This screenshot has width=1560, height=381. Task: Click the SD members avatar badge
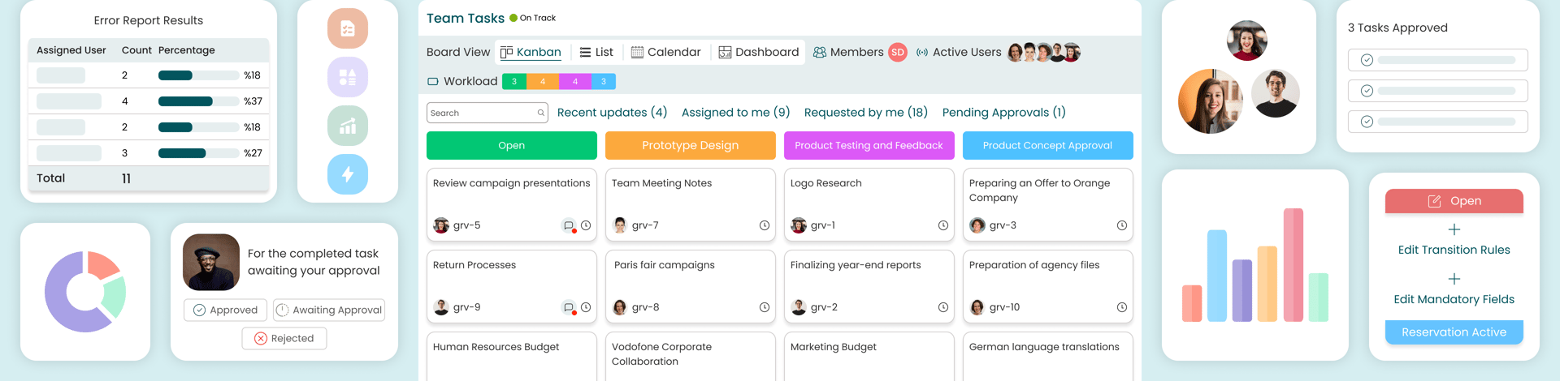click(x=898, y=52)
